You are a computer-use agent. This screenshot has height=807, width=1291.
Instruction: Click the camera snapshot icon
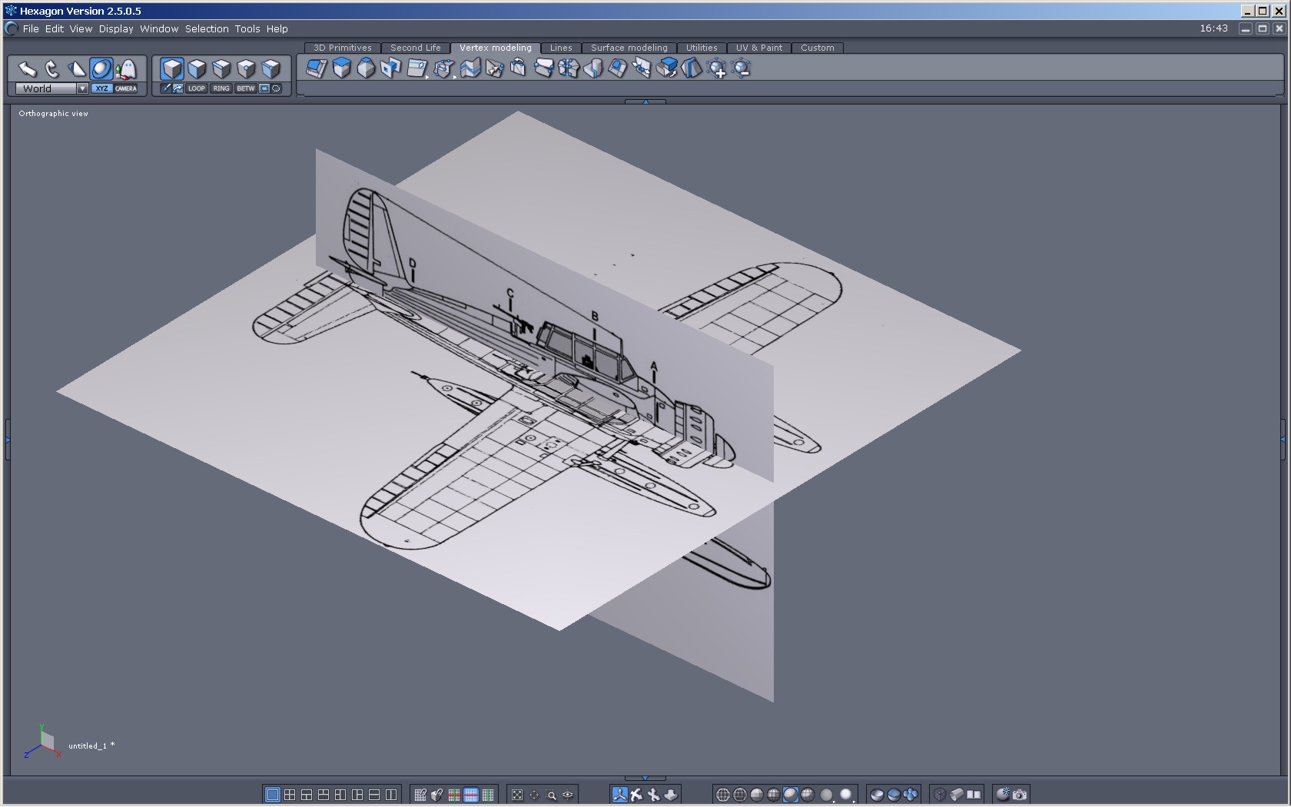coord(1020,795)
